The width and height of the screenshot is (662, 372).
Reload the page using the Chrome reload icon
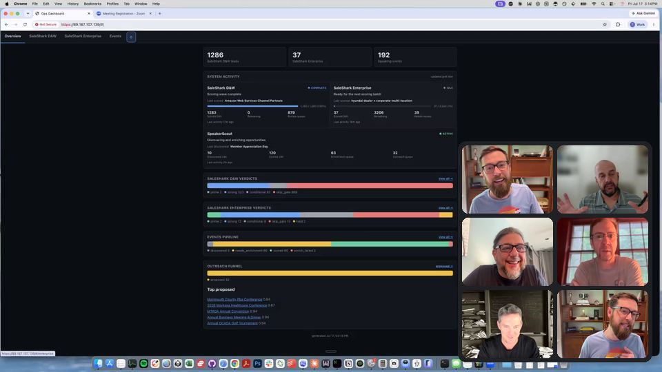click(25, 25)
